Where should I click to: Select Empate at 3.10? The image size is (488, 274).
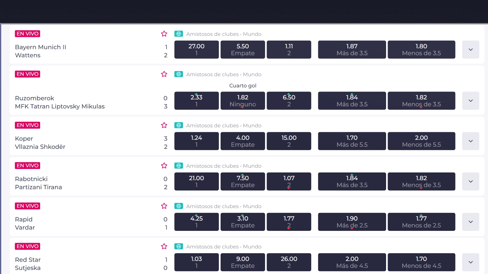(x=243, y=222)
